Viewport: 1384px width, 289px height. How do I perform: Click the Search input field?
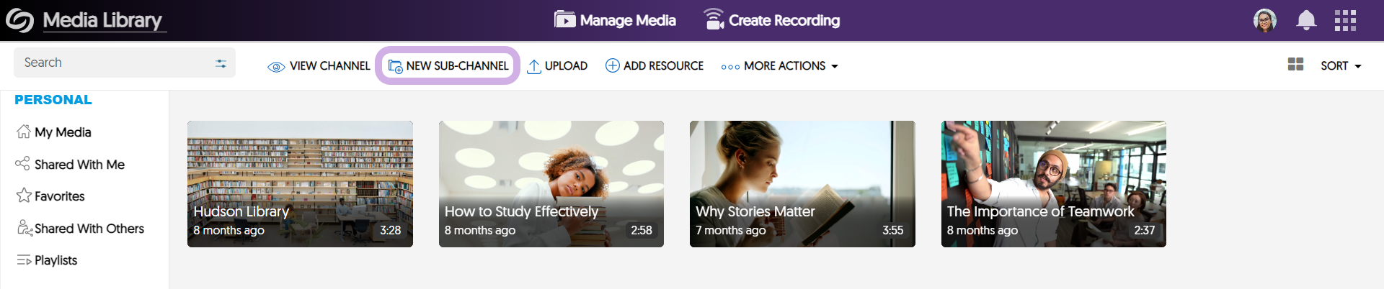(115, 63)
